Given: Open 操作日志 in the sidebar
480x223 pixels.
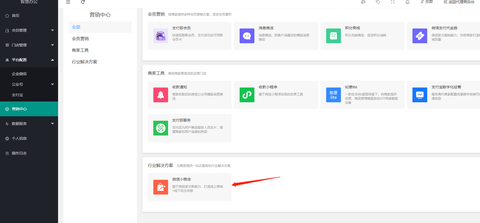Looking at the screenshot, I should click(29, 153).
